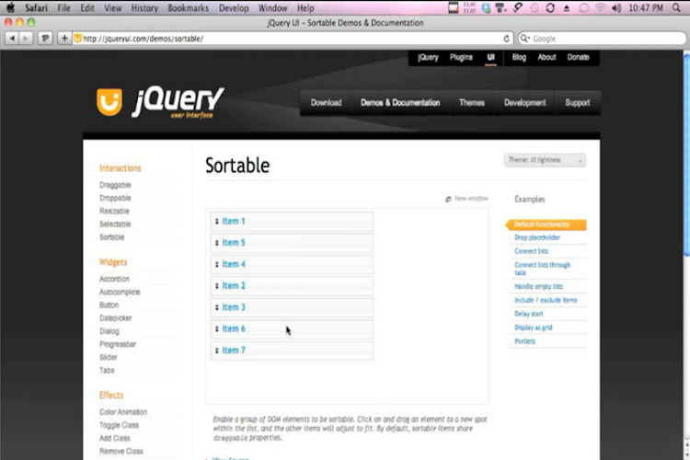This screenshot has height=460, width=690.
Task: Click Safari back navigation arrow
Action: pyautogui.click(x=12, y=39)
